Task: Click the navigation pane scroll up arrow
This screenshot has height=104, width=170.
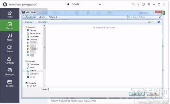Action: (x=44, y=26)
